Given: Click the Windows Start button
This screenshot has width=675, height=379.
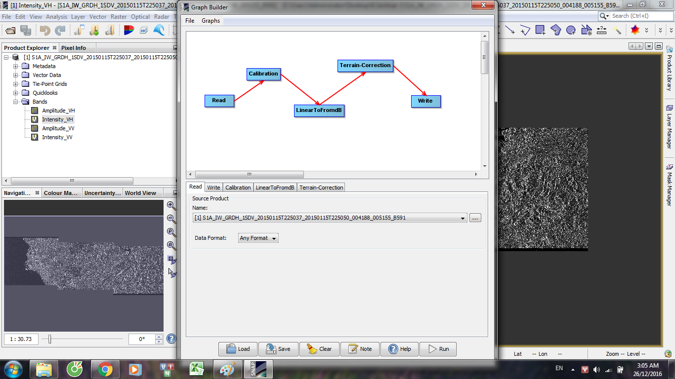Looking at the screenshot, I should coord(12,369).
